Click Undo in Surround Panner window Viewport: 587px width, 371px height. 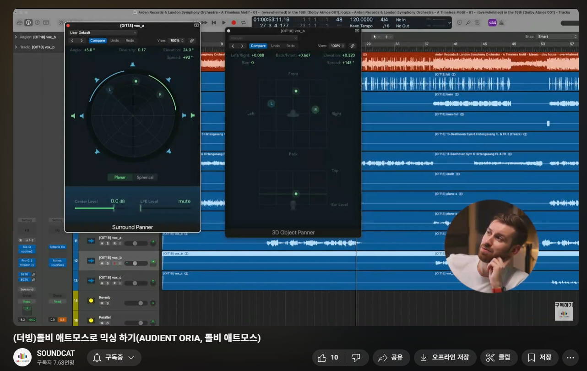click(x=114, y=40)
